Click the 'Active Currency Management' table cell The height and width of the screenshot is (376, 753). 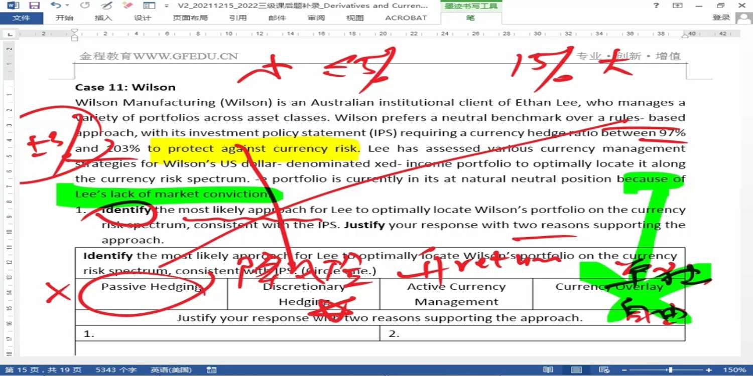456,294
